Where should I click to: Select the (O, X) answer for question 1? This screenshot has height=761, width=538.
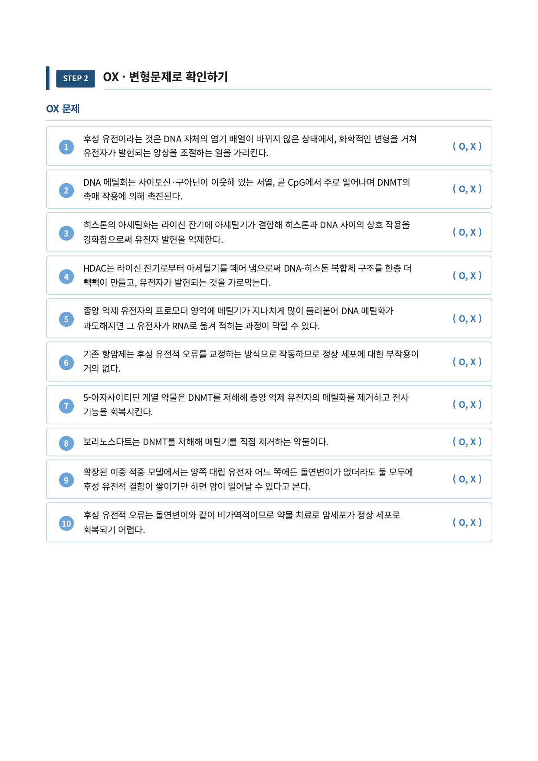[467, 146]
